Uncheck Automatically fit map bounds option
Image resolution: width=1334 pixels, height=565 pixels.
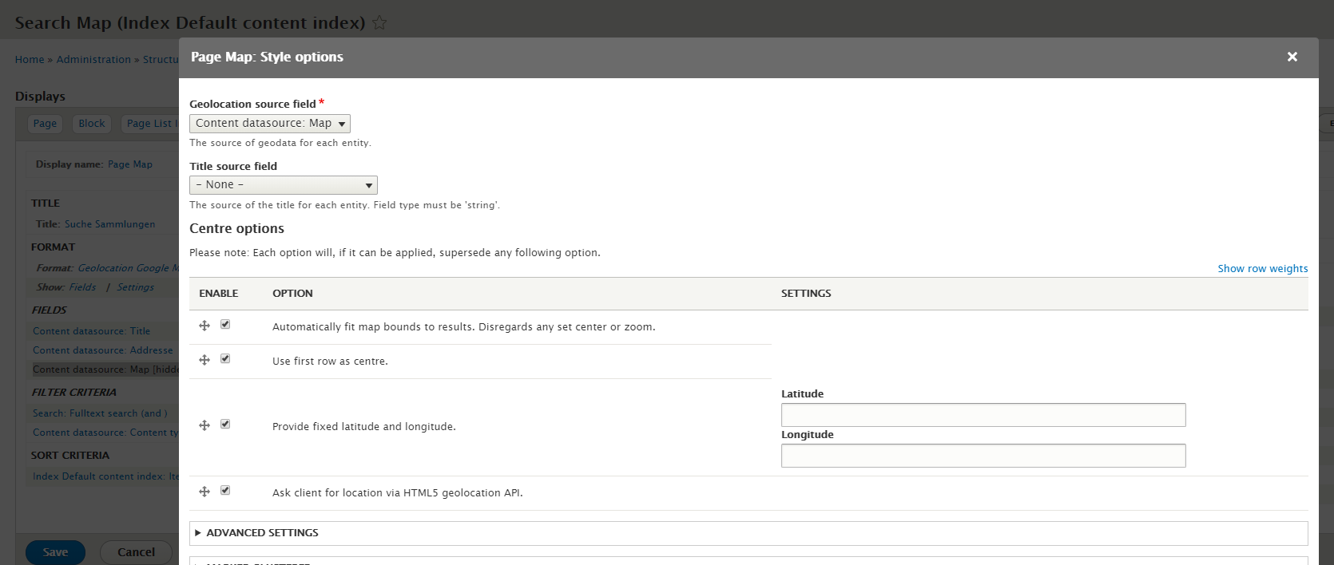pyautogui.click(x=225, y=325)
